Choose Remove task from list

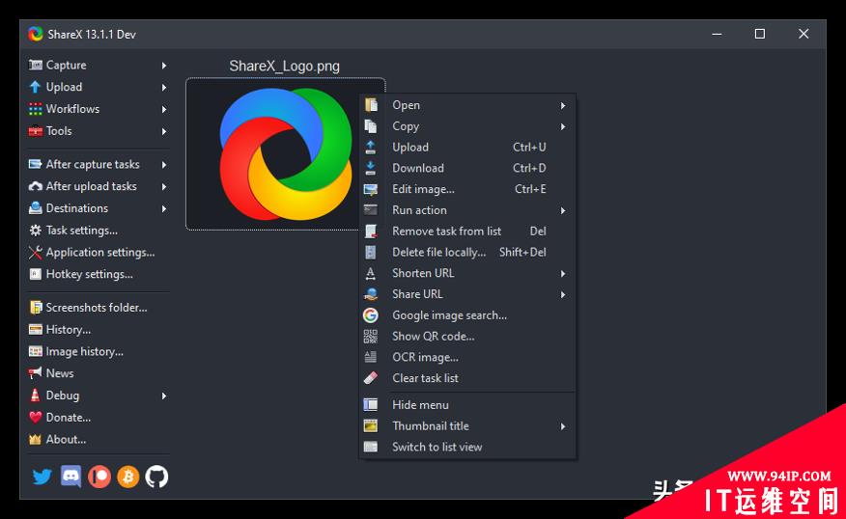pos(467,232)
